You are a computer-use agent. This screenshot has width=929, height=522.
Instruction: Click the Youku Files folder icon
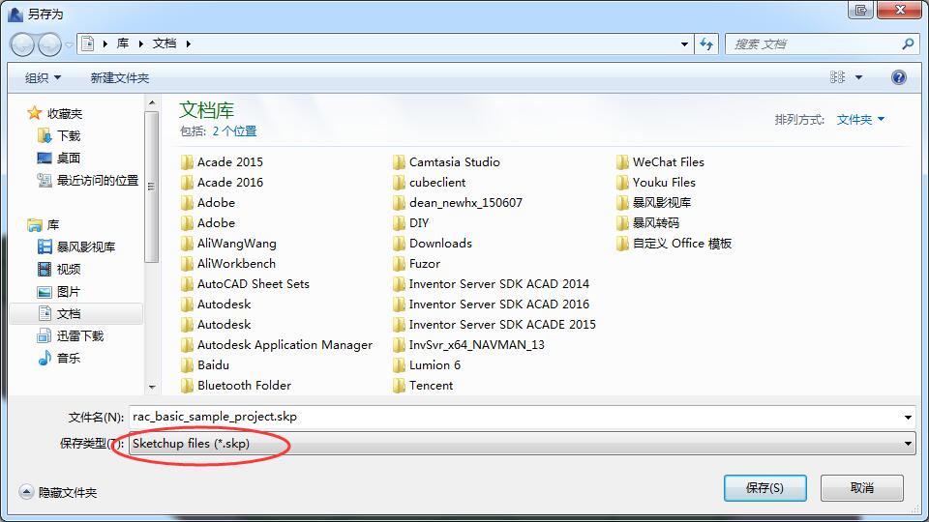(x=622, y=183)
